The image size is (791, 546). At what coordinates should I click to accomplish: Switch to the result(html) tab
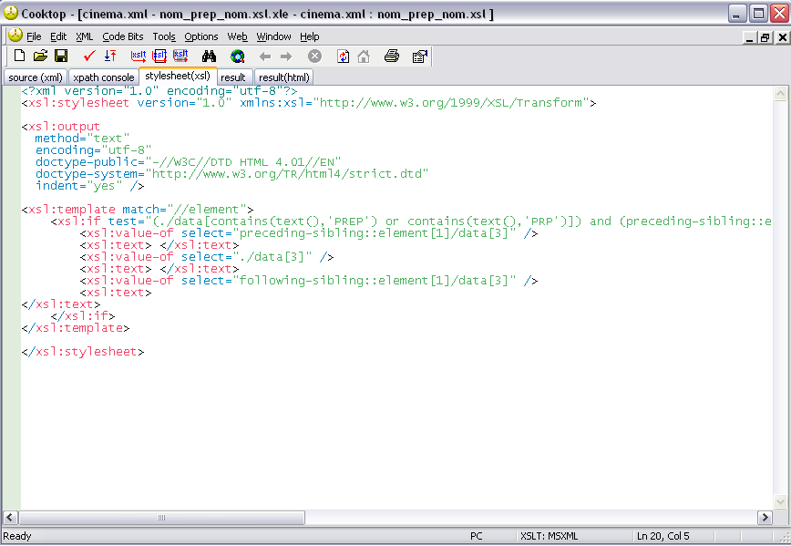284,77
